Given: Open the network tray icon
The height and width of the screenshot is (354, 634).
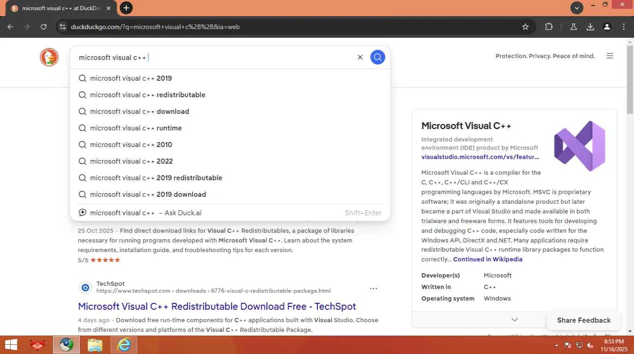Looking at the screenshot, I should (x=579, y=345).
